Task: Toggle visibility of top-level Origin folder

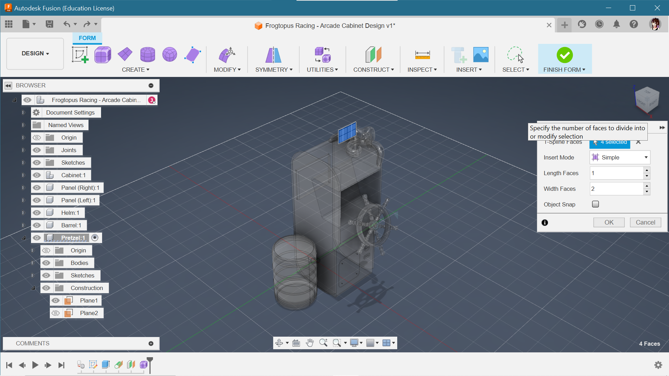Action: (37, 138)
